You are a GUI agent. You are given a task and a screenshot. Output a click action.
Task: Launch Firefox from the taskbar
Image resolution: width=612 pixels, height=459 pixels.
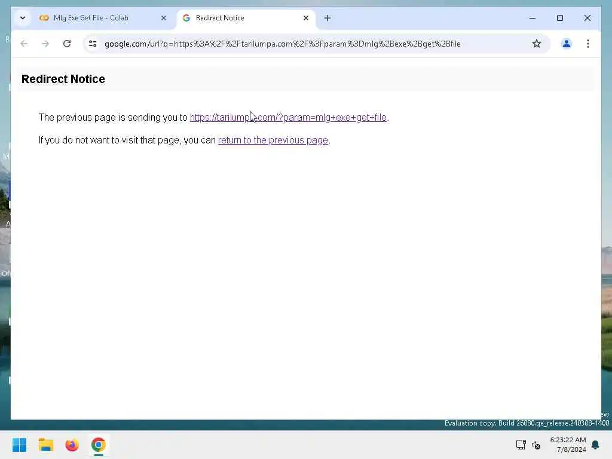tap(72, 445)
